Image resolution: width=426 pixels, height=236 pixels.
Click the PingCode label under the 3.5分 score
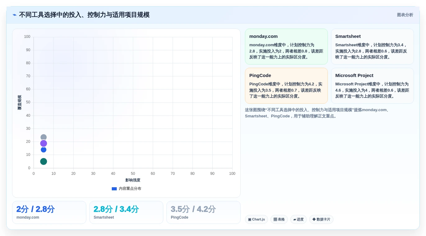coord(179,217)
